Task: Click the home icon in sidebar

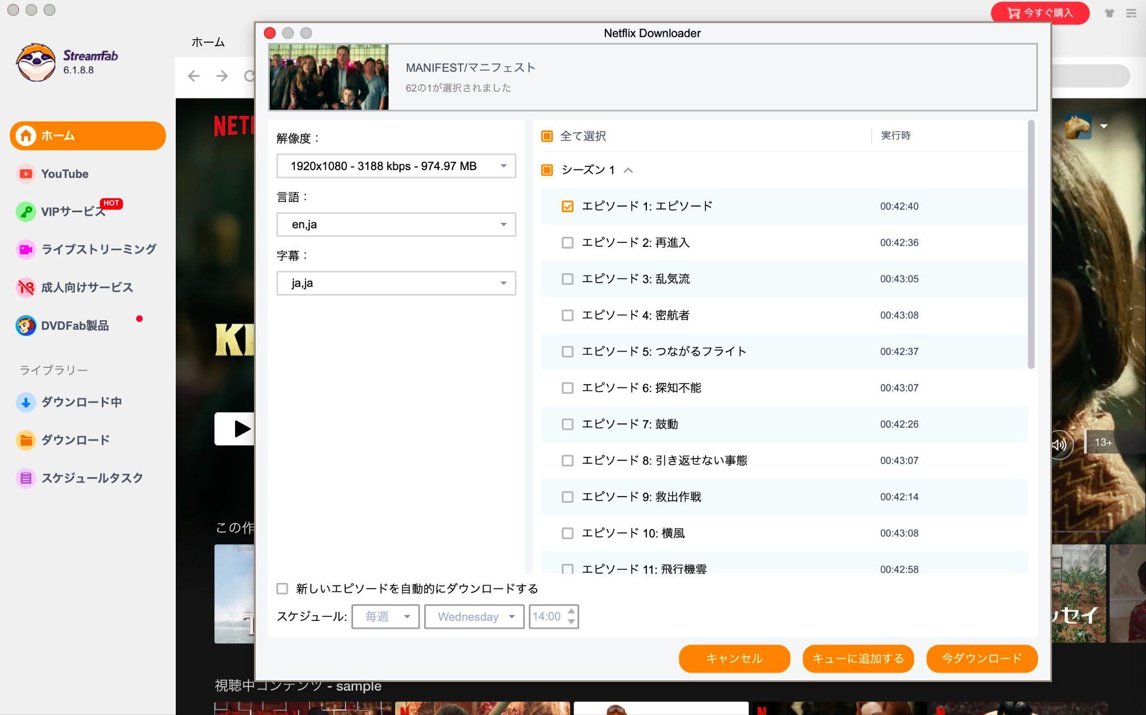Action: 26,135
